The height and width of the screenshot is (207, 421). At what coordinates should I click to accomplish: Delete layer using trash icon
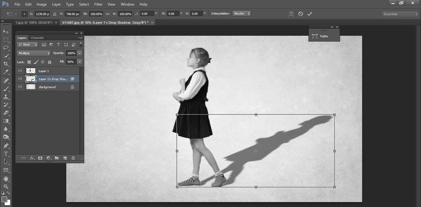[73, 158]
